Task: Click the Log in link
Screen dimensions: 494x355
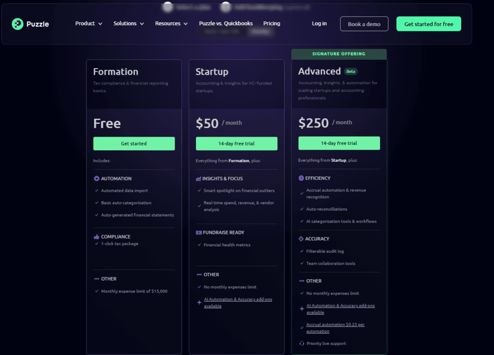Action: click(x=319, y=24)
